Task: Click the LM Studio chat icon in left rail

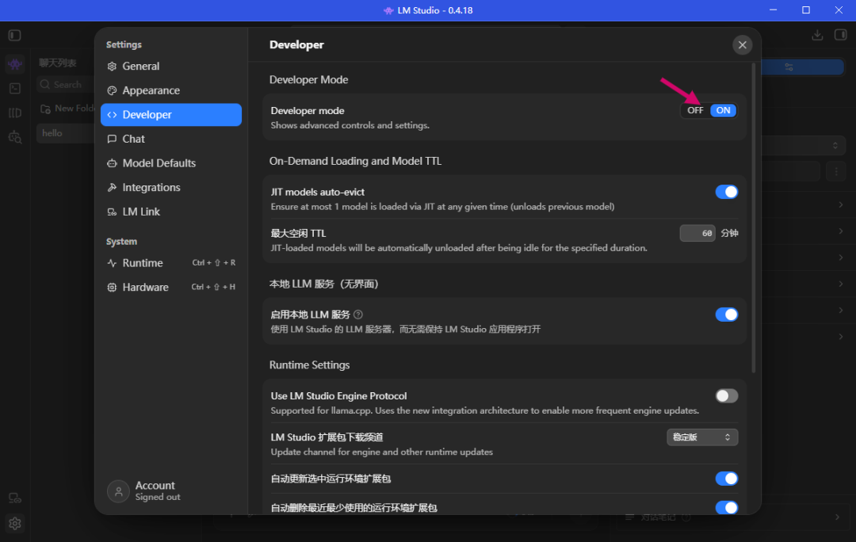Action: point(15,64)
